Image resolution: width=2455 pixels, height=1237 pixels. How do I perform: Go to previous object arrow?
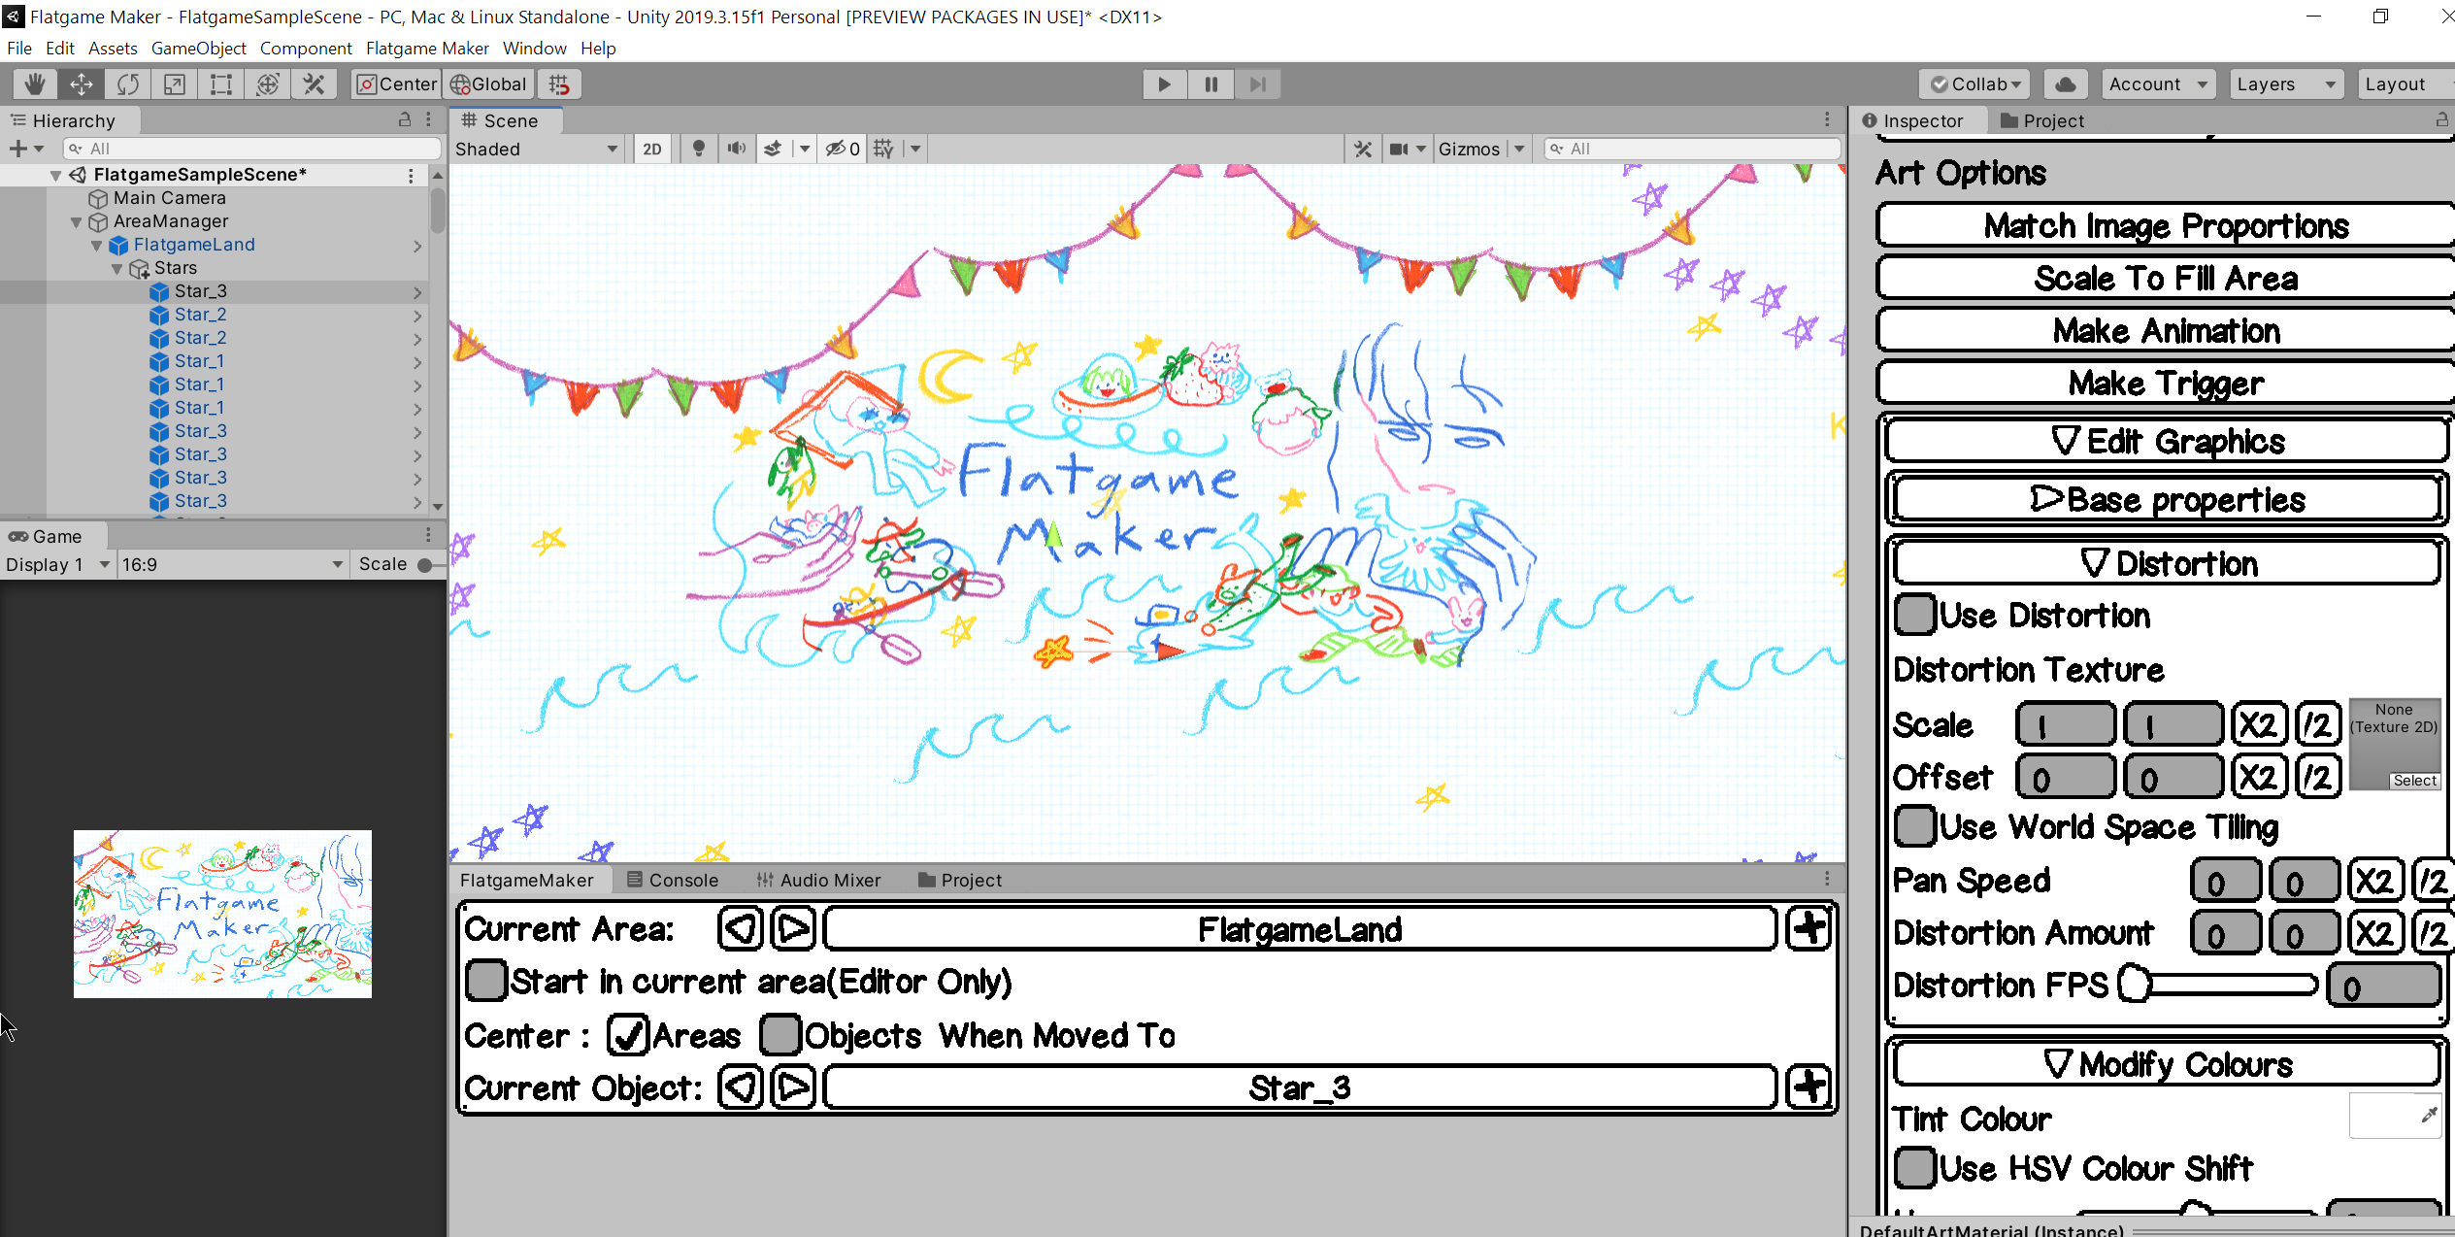coord(741,1087)
